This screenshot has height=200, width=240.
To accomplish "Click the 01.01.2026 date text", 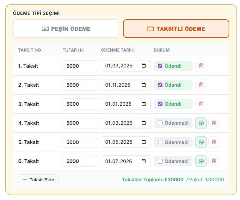I will 118,104.
